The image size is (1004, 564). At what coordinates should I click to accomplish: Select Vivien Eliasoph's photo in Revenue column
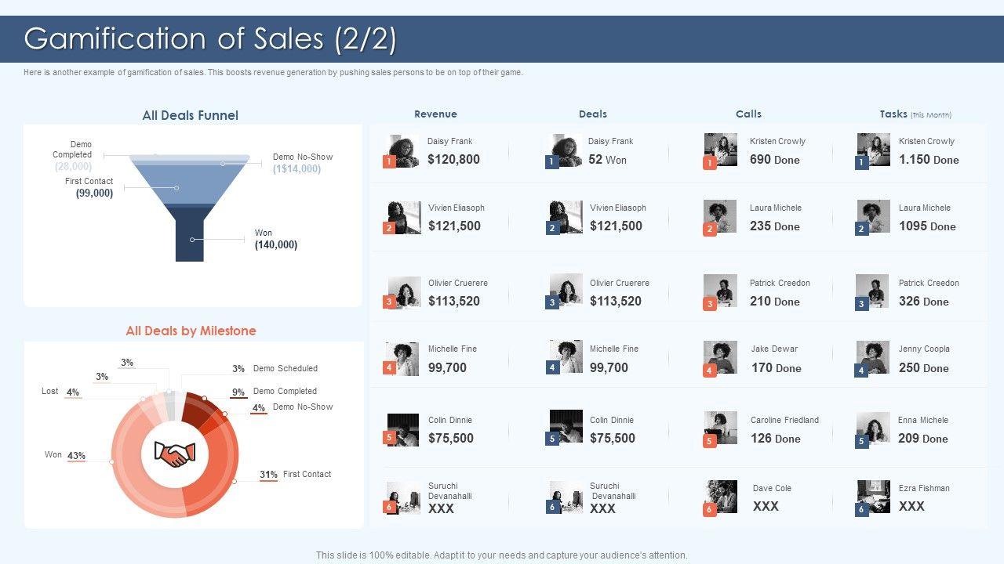(405, 217)
